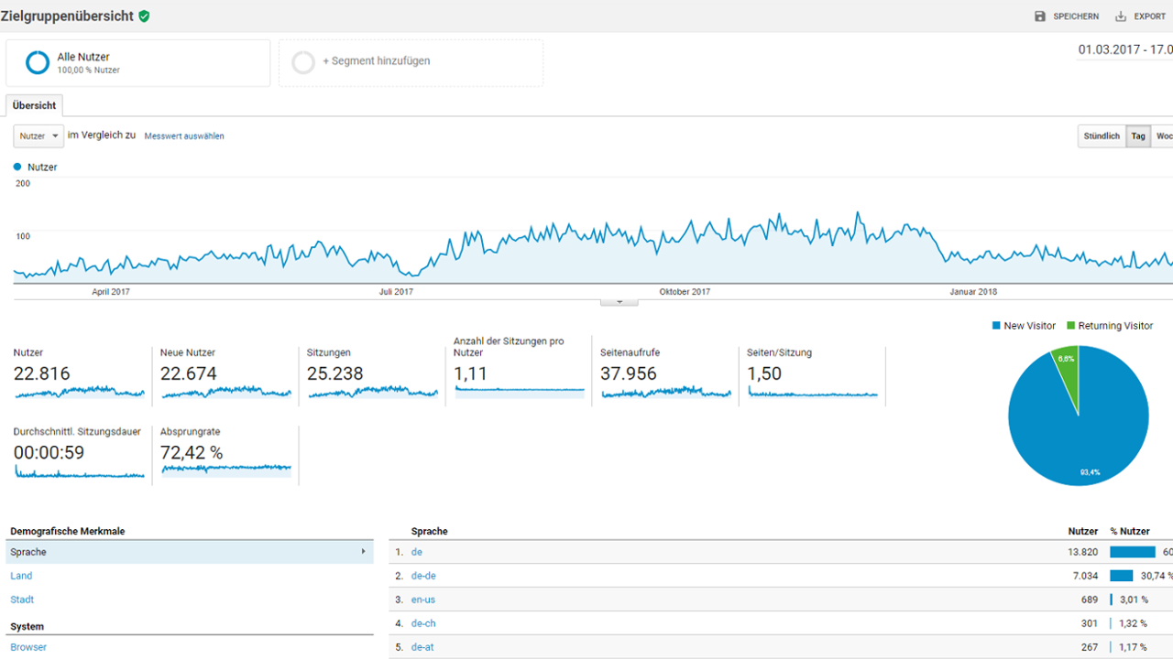Open the Nutzer metric dropdown

tap(38, 135)
